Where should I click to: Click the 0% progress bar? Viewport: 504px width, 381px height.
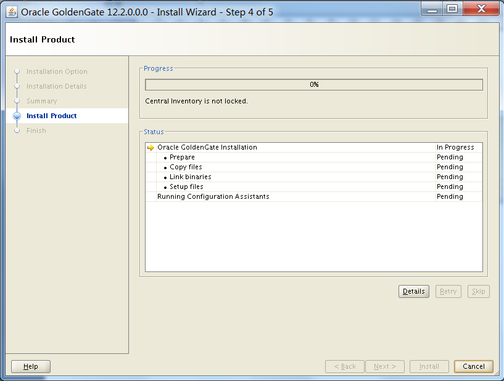pyautogui.click(x=314, y=85)
